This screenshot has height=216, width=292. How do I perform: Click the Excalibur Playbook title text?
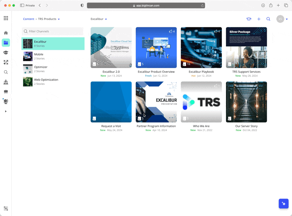pos(201,72)
